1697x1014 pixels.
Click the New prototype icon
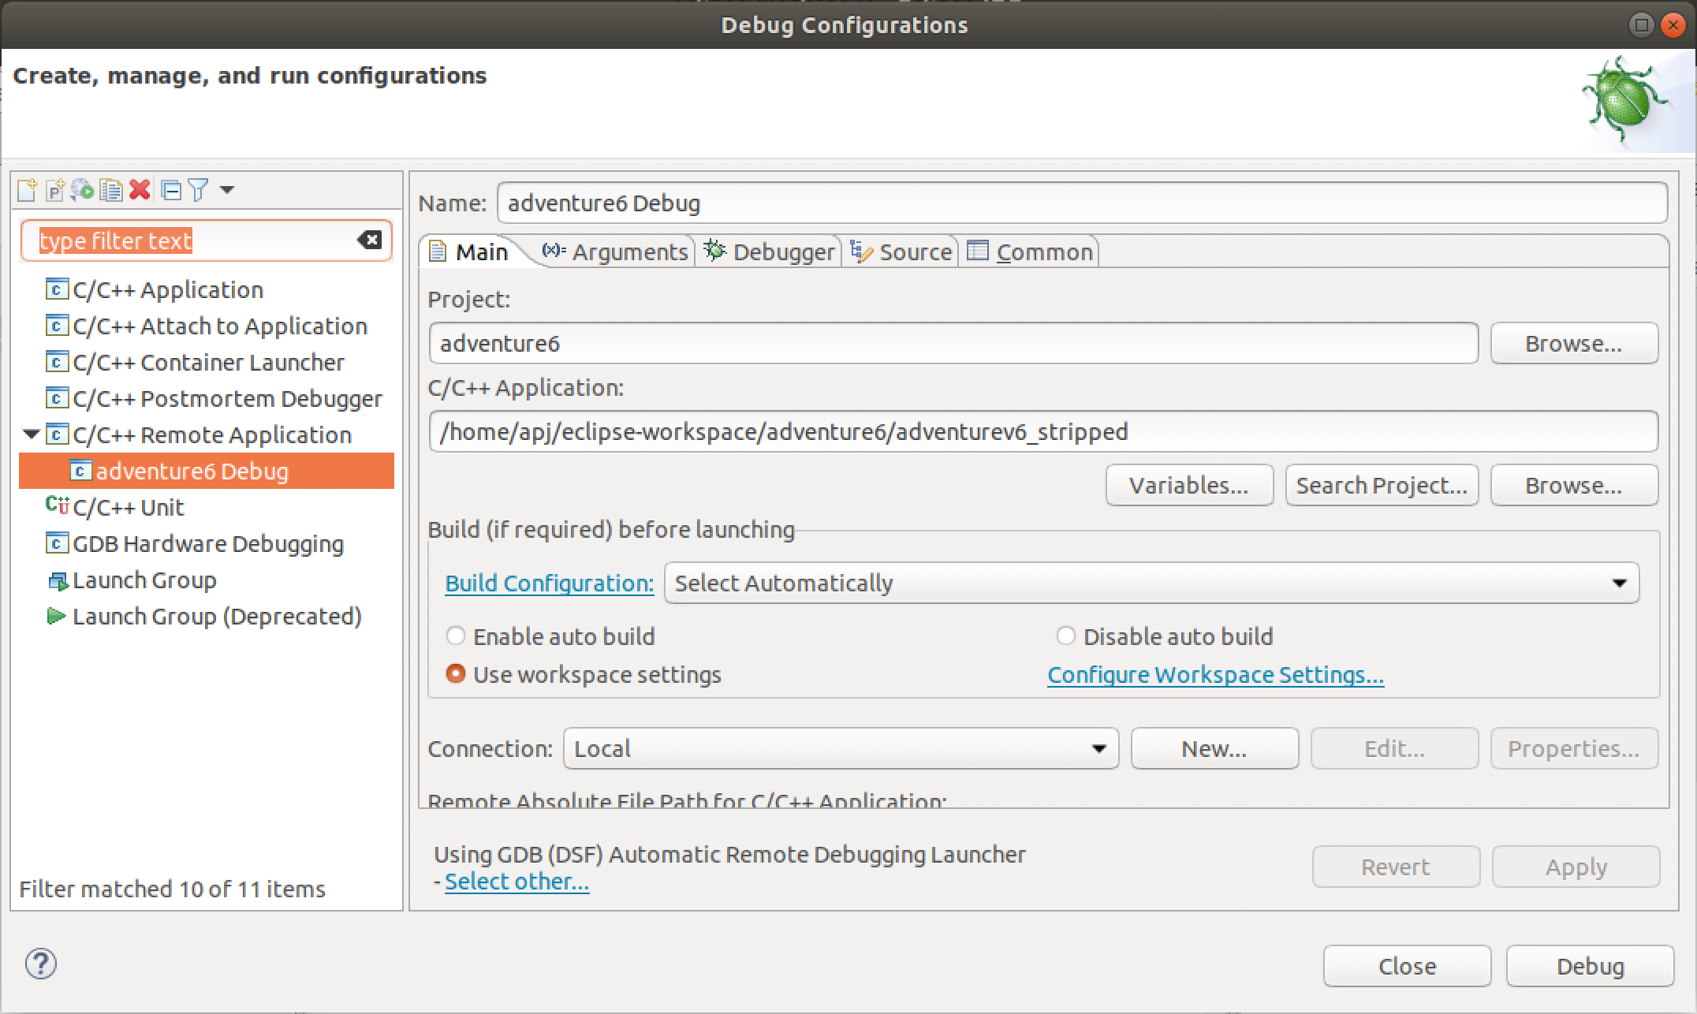54,190
